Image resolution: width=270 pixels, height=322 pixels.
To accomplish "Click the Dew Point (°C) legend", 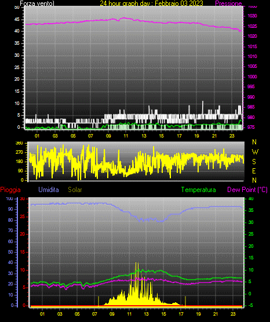I will point(247,190).
